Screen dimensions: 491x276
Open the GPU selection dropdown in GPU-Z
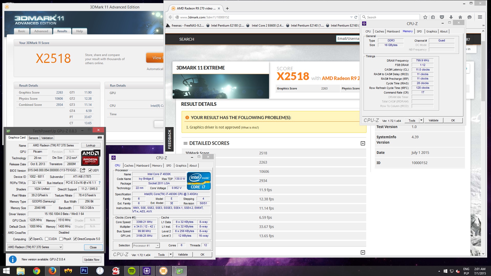(35, 247)
